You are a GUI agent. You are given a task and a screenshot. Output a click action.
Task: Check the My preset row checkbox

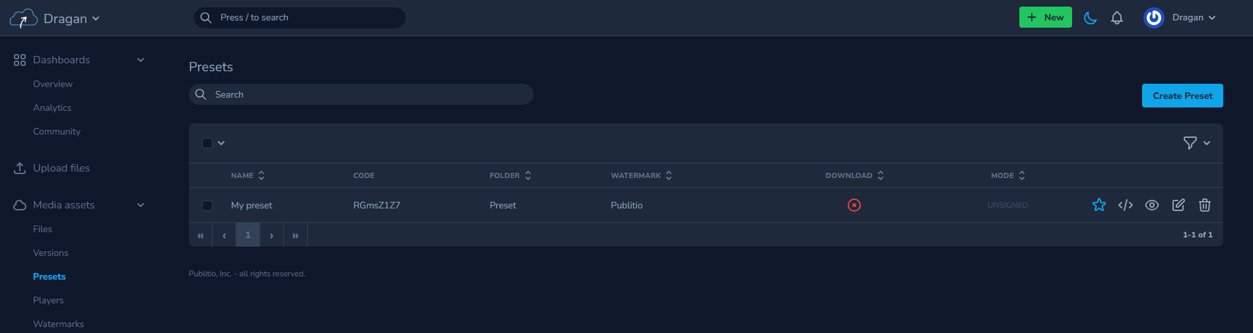click(207, 206)
